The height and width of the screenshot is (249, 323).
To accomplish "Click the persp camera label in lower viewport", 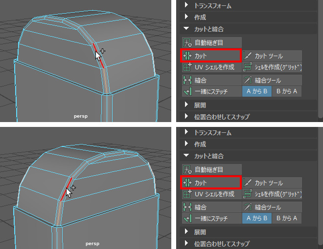I will point(92,243).
